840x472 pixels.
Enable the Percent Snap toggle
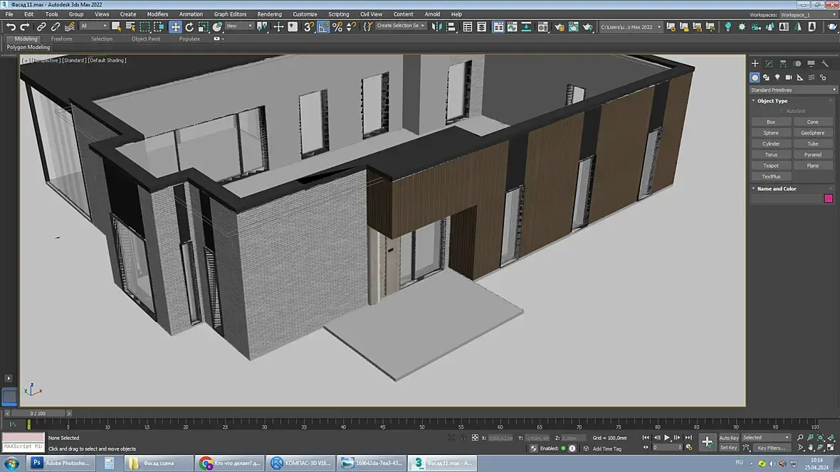point(337,27)
